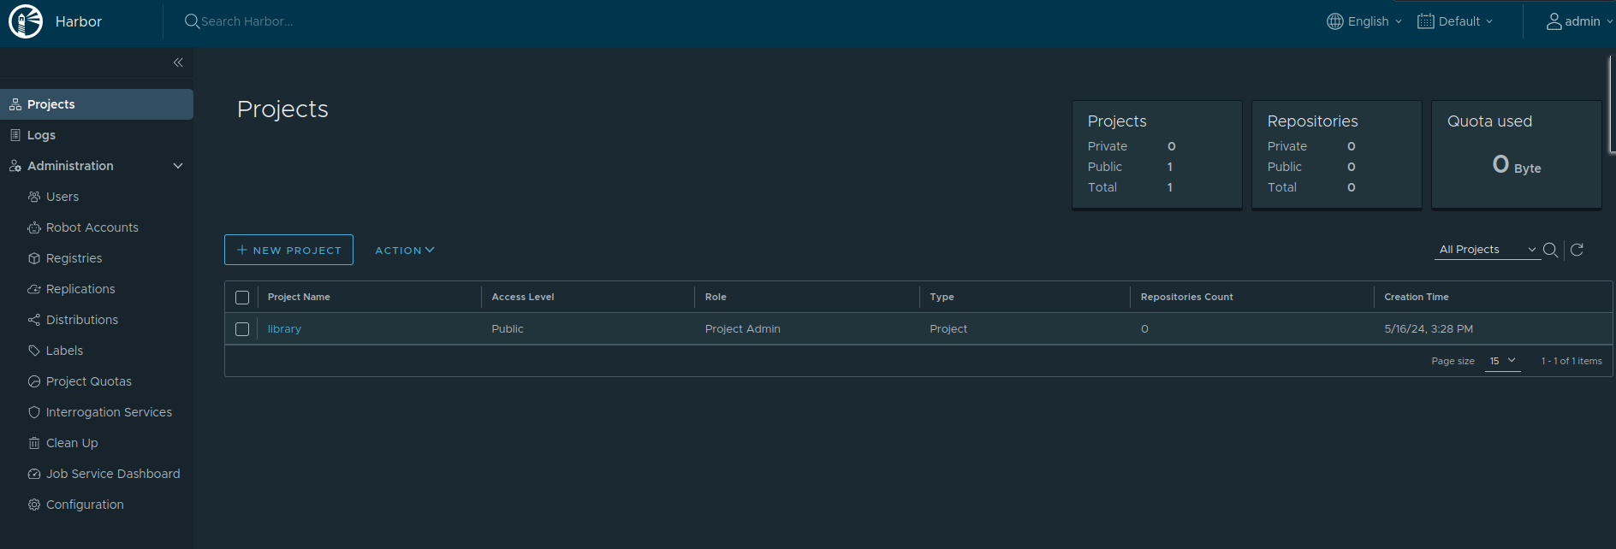Image resolution: width=1616 pixels, height=549 pixels.
Task: Click the Configuration gear icon
Action: pos(34,505)
